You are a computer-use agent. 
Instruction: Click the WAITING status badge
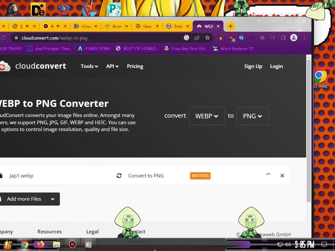200,176
